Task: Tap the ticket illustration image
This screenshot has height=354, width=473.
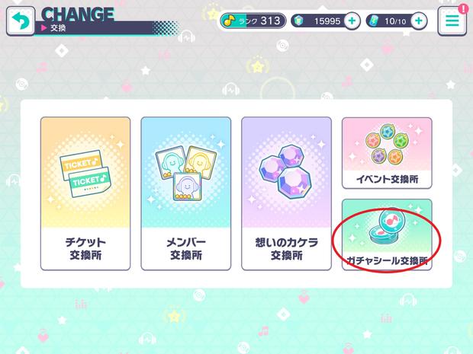Action: 85,174
